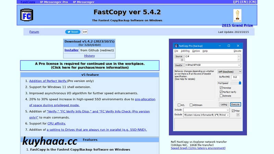The image size is (274, 154).
Task: Toggle the Nonstop checkbox
Action: pos(221,88)
